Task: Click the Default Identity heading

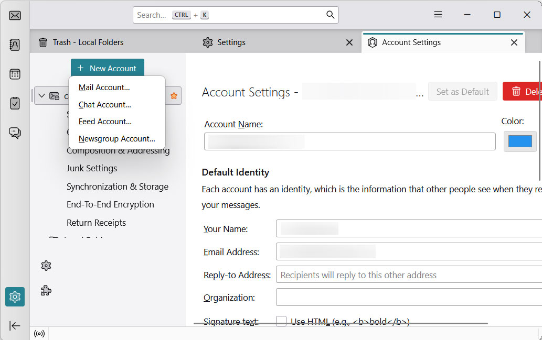Action: coord(236,172)
